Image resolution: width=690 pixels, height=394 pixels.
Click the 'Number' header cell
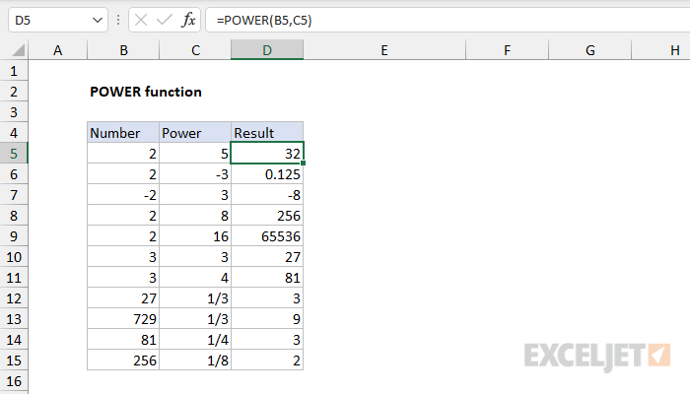pyautogui.click(x=123, y=133)
